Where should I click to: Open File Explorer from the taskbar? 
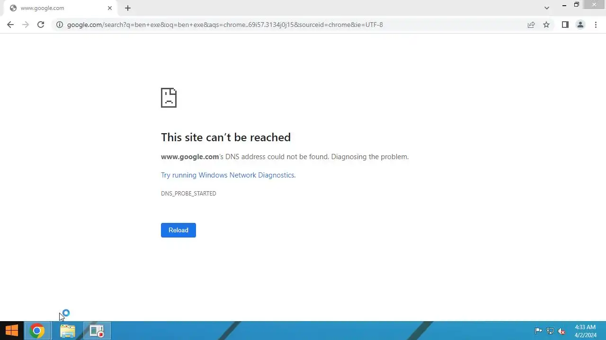point(67,331)
